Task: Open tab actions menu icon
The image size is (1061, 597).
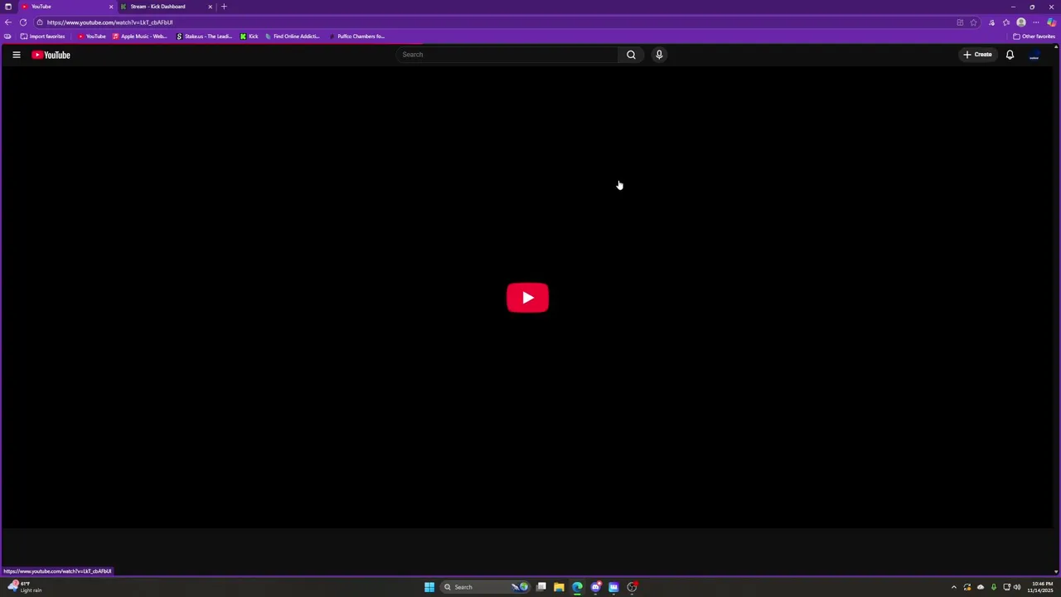Action: pyautogui.click(x=8, y=7)
